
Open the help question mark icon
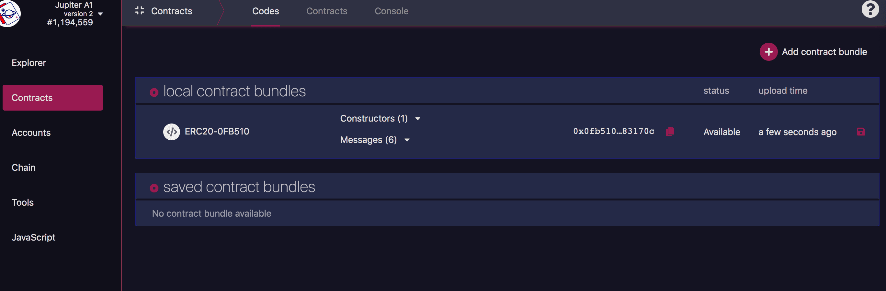click(870, 9)
